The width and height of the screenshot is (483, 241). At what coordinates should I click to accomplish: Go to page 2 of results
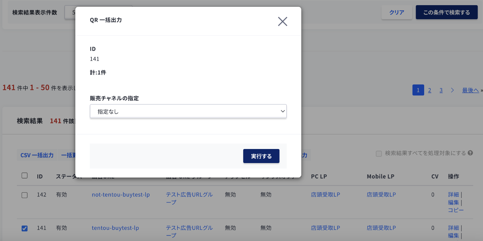pos(430,90)
